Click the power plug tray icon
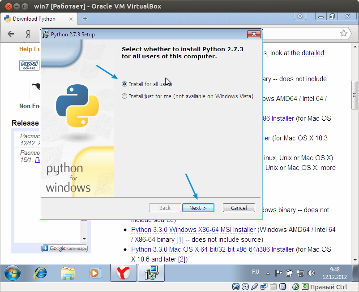This screenshot has height=292, width=359. click(290, 273)
